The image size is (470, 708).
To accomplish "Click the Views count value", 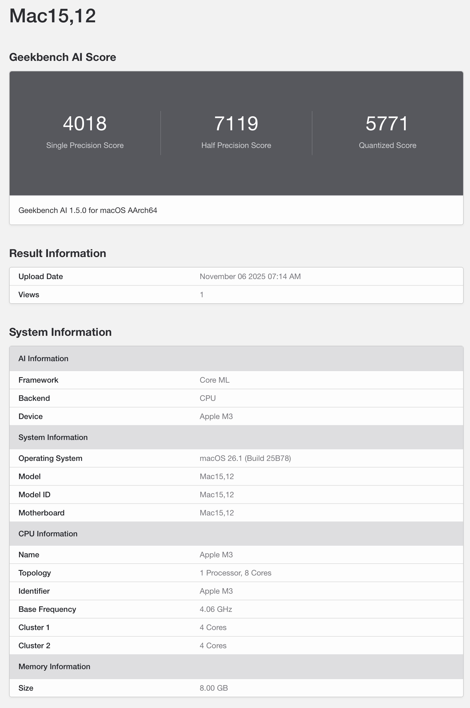I will click(x=202, y=295).
